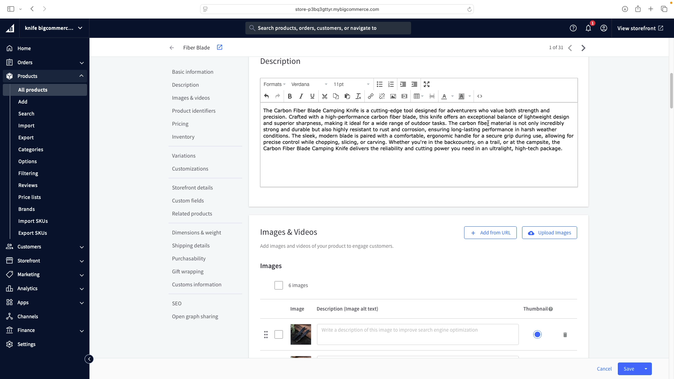Screen dimensions: 674x379
Task: Apply current text color button
Action: pos(444,96)
